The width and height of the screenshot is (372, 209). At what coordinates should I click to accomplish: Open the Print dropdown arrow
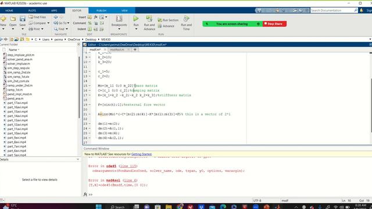click(x=42, y=29)
